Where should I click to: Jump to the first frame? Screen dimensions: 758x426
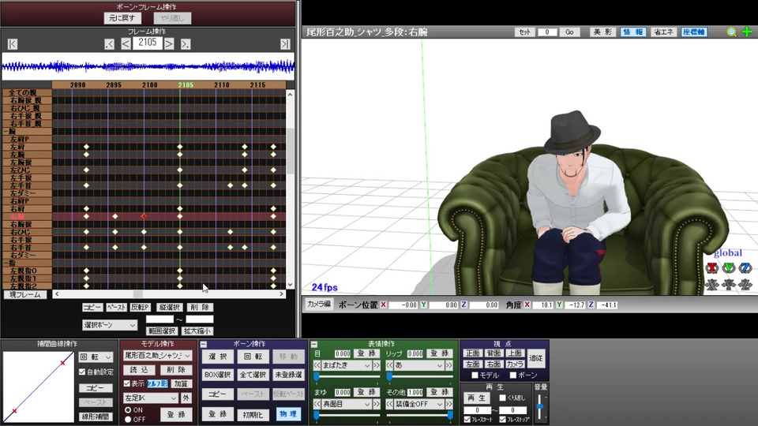click(13, 44)
